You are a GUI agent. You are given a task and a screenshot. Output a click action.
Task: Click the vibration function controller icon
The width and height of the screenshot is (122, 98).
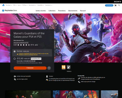pyautogui.click(x=79, y=78)
